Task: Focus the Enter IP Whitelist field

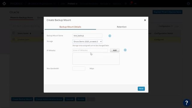Action: 90,50
